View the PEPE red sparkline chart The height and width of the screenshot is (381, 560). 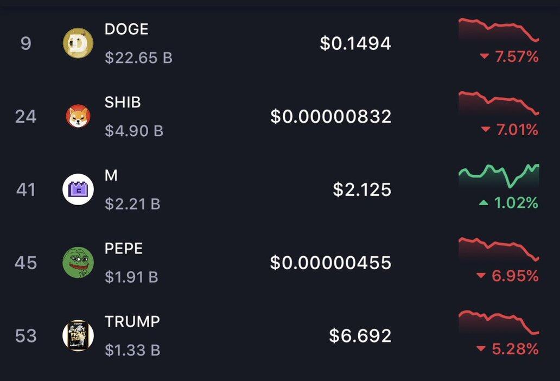point(499,250)
